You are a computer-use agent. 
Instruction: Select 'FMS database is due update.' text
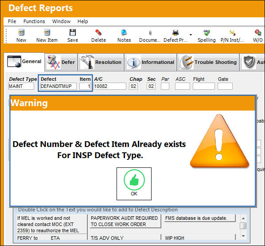tap(200, 218)
